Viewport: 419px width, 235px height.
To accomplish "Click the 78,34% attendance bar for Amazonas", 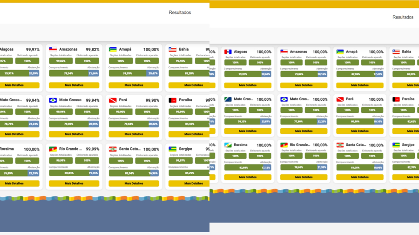I will [x=68, y=73].
